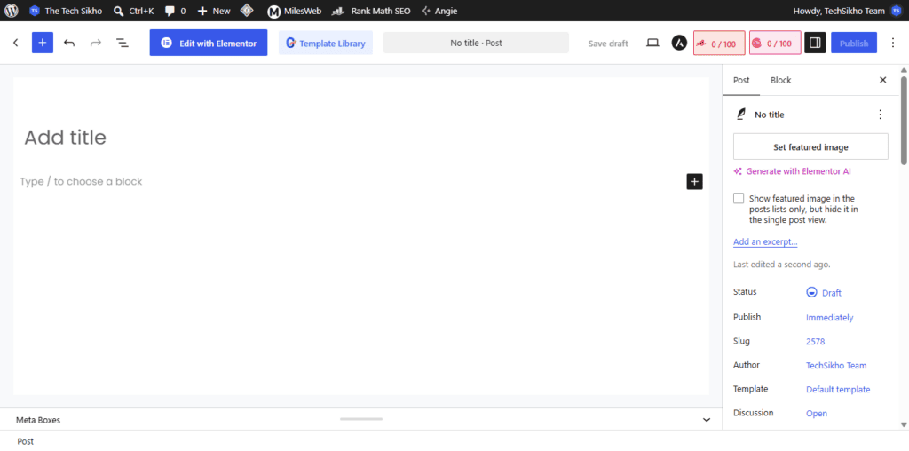Screen dimensions: 909x451
Task: Click the feather post icon beside No title
Action: click(740, 115)
